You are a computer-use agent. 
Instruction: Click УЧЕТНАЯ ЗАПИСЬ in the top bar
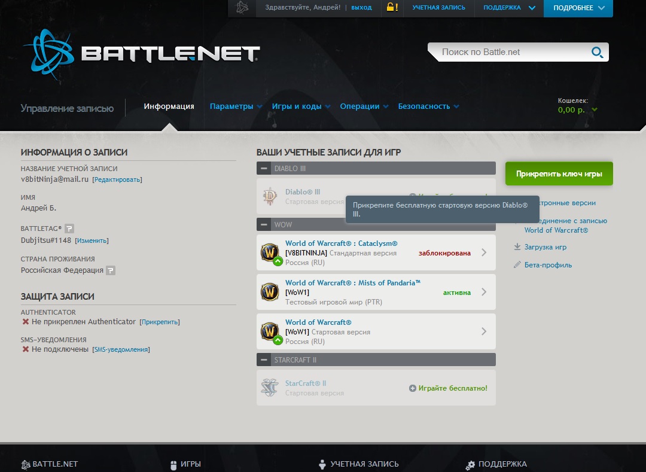point(439,7)
